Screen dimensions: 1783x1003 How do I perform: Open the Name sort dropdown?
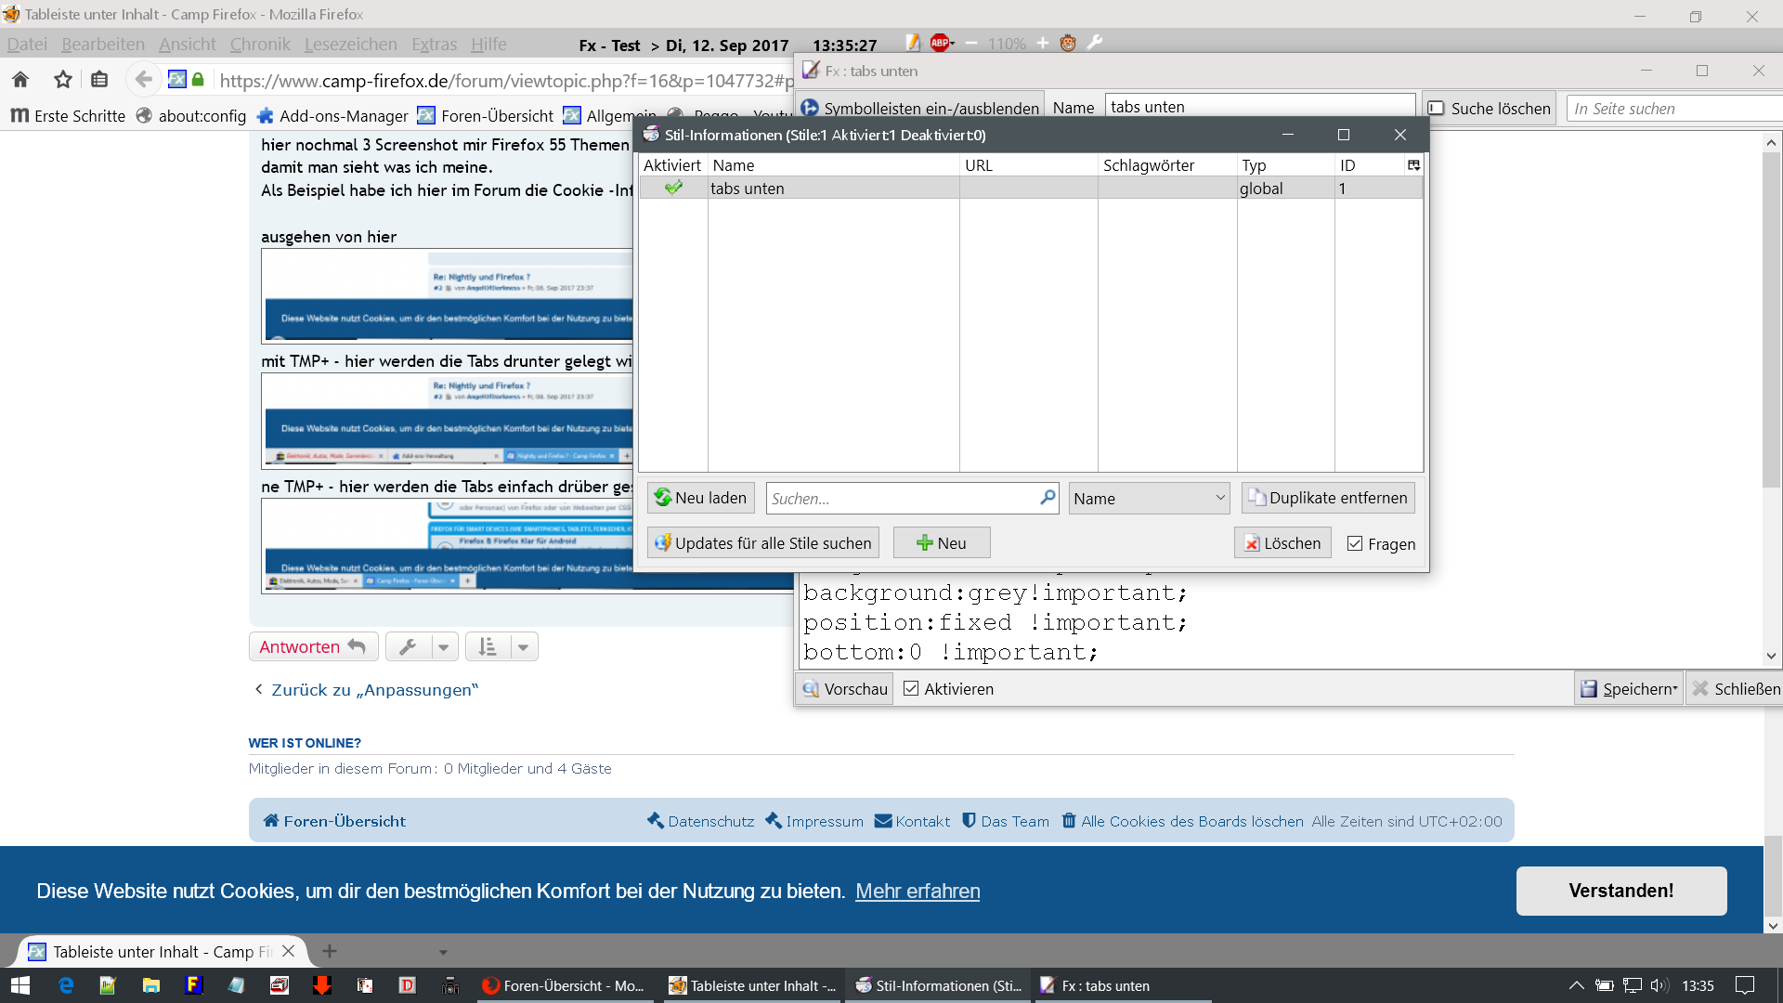1149,498
